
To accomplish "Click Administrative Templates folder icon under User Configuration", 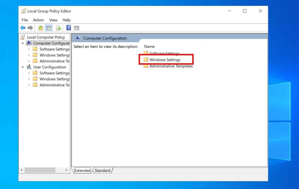I will (35, 85).
